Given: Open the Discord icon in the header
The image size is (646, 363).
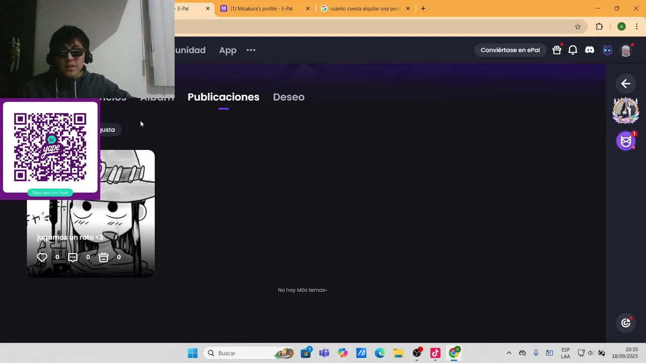Looking at the screenshot, I should click(589, 50).
